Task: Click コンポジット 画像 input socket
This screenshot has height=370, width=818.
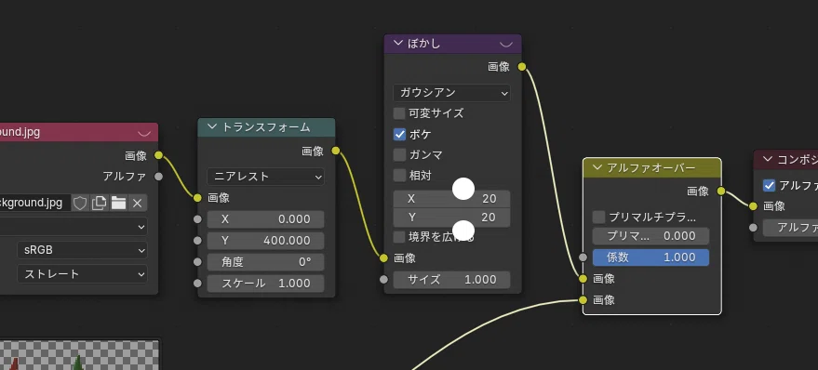Action: click(x=753, y=206)
